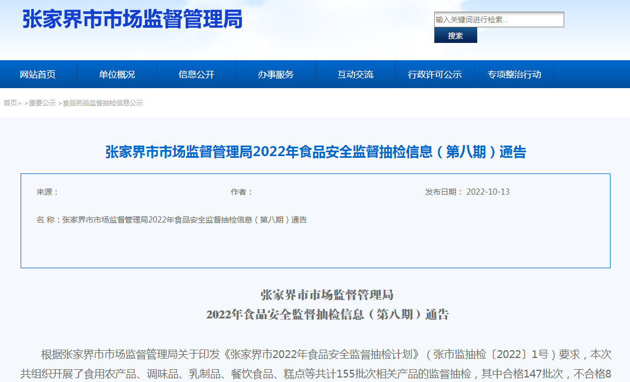Click the 名称 line in the info box
This screenshot has height=382, width=630.
(172, 220)
